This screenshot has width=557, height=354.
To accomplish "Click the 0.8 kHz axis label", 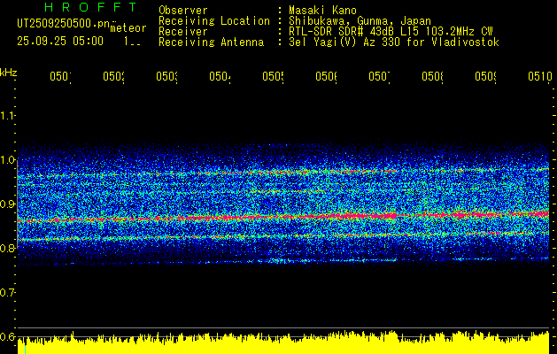I will point(7,248).
